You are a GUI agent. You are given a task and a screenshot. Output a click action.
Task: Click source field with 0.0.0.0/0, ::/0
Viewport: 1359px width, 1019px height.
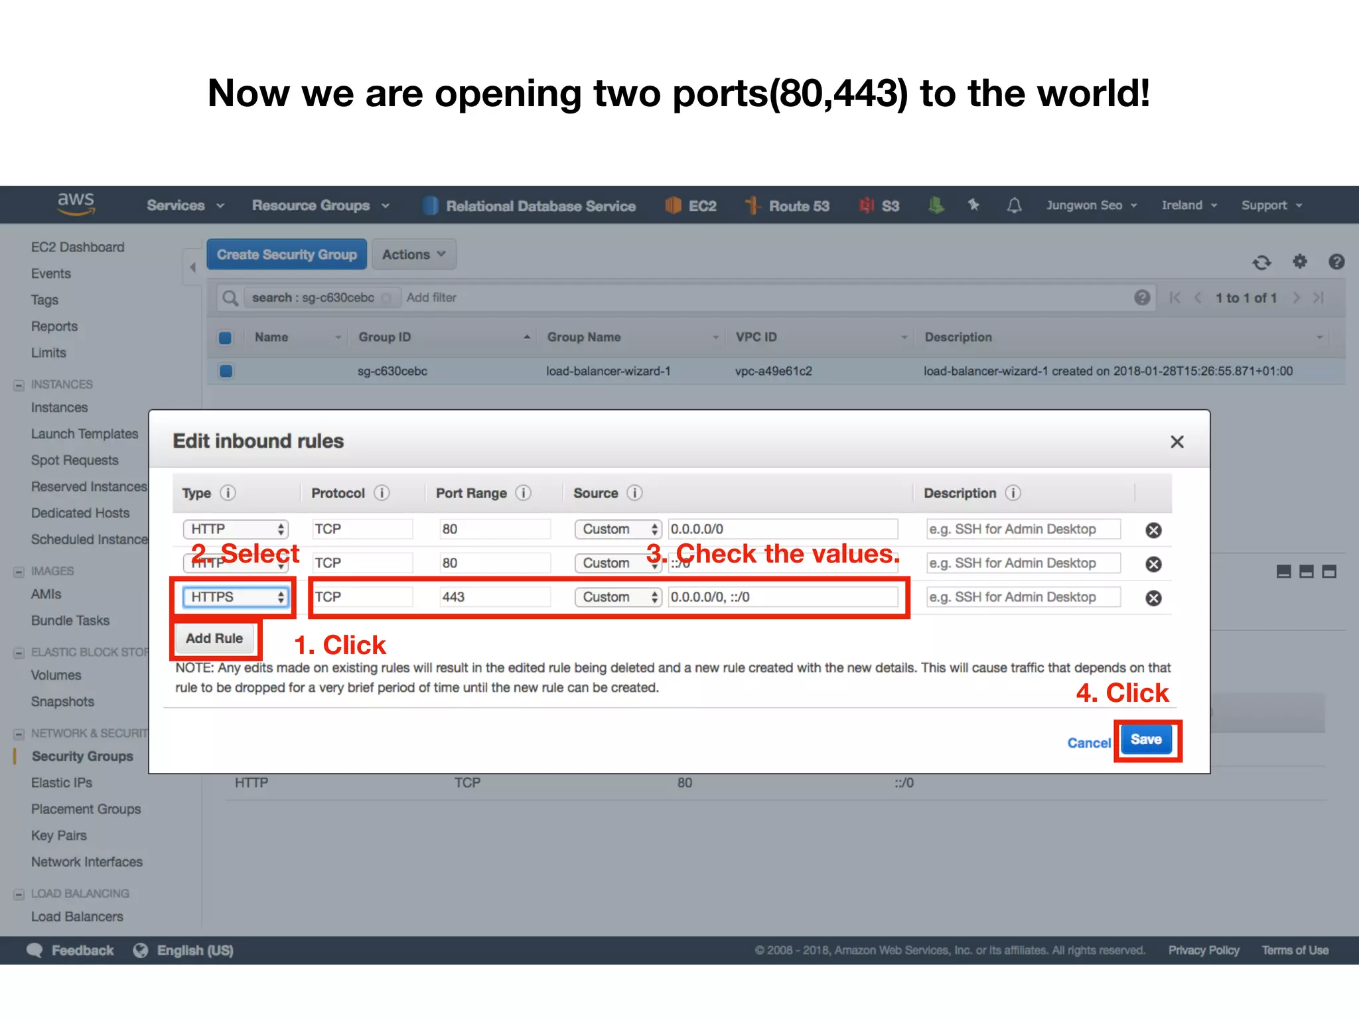[783, 597]
